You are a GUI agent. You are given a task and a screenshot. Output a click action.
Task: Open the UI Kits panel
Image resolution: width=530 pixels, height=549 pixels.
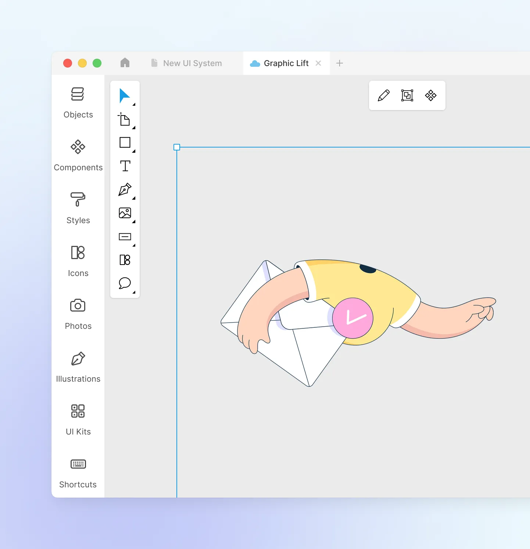pos(78,420)
